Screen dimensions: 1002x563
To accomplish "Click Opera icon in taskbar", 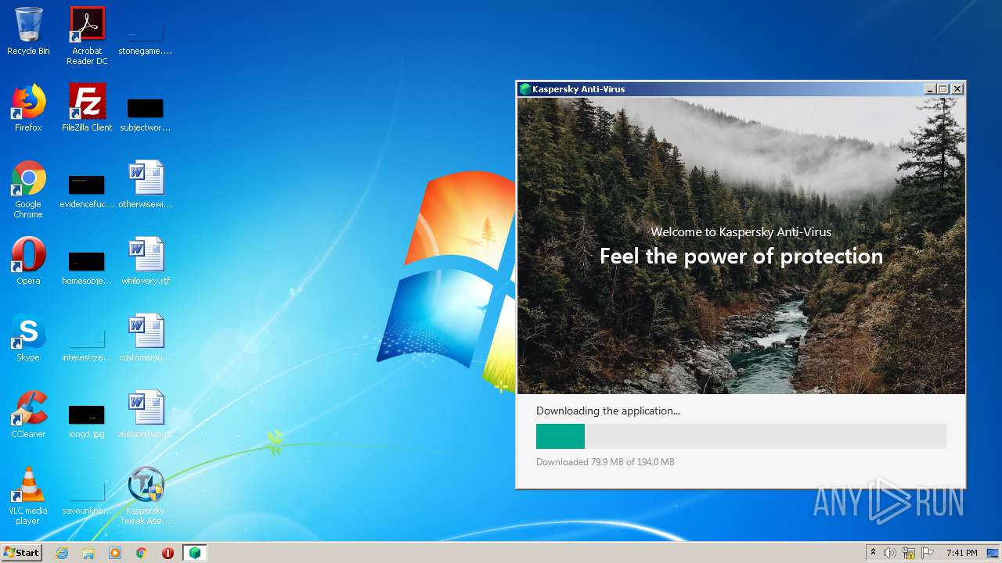I will 168,553.
